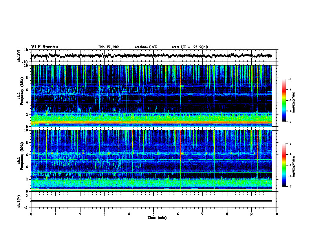This screenshot has height=240, width=311.
Task: Click the "ch.3(V)" axis label
Action: (x=19, y=201)
